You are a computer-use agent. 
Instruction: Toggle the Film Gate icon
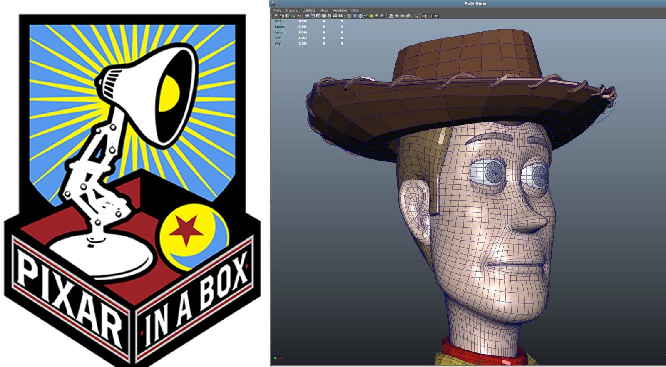[313, 16]
